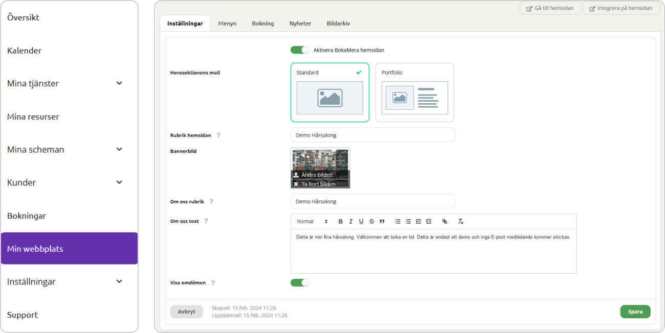Toggle the Aktivera BokaMera hemsidan switch
The image size is (665, 333).
300,50
